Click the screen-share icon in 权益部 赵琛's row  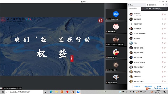pos(162,19)
